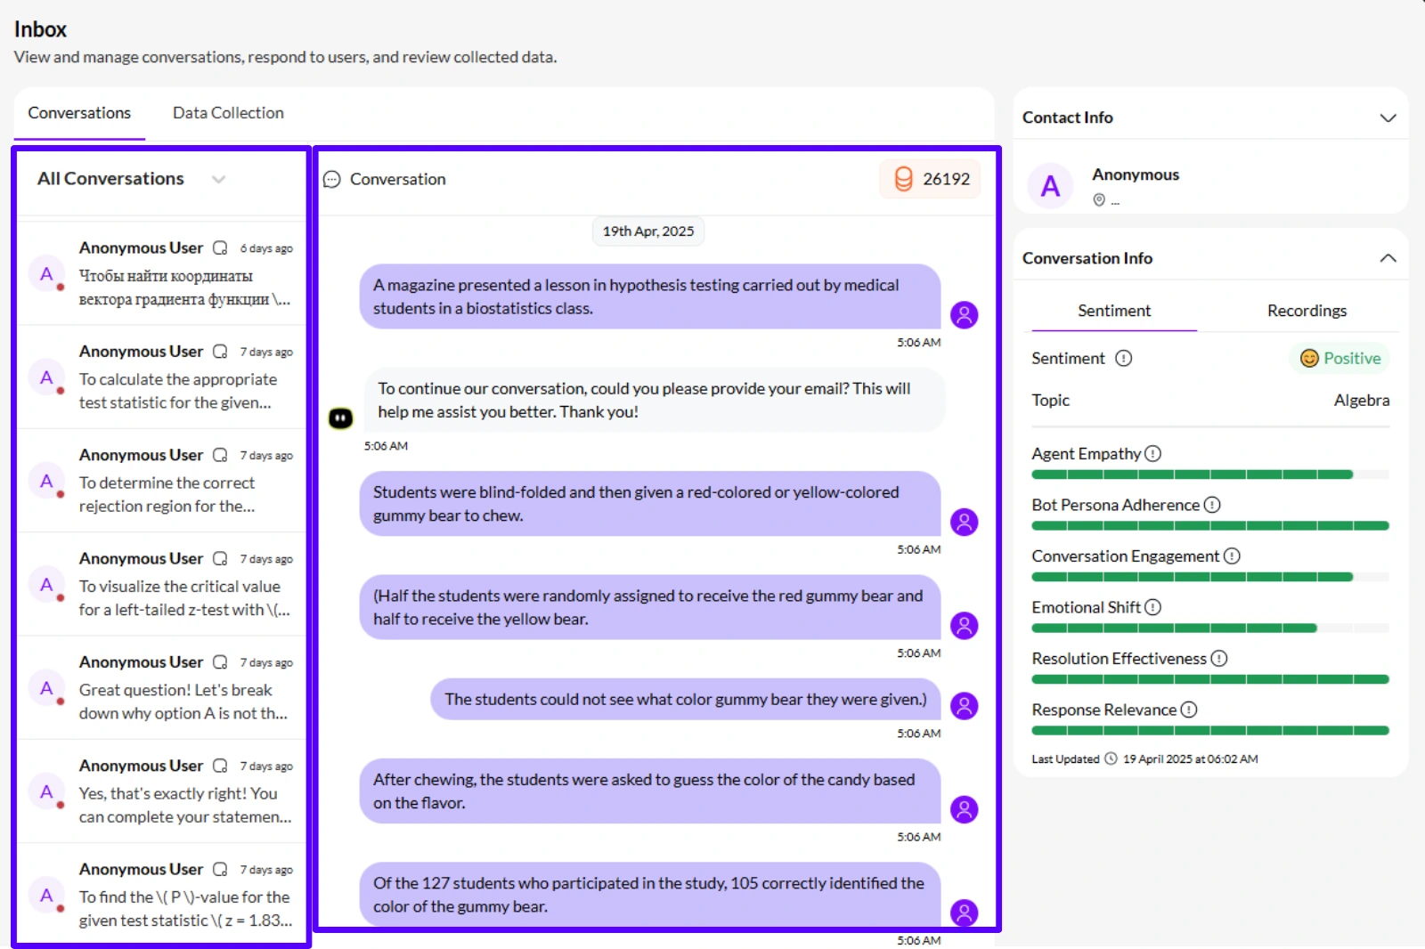Click the Resolution Effectiveness info icon

click(1219, 658)
